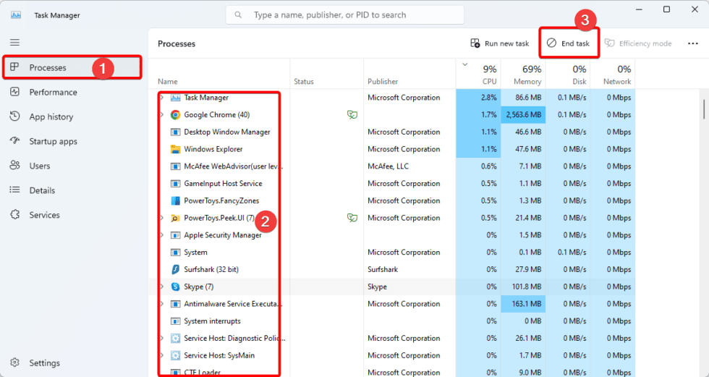The image size is (709, 377).
Task: Click the efficiency leaf icon on Google Chrome row
Action: coord(352,115)
